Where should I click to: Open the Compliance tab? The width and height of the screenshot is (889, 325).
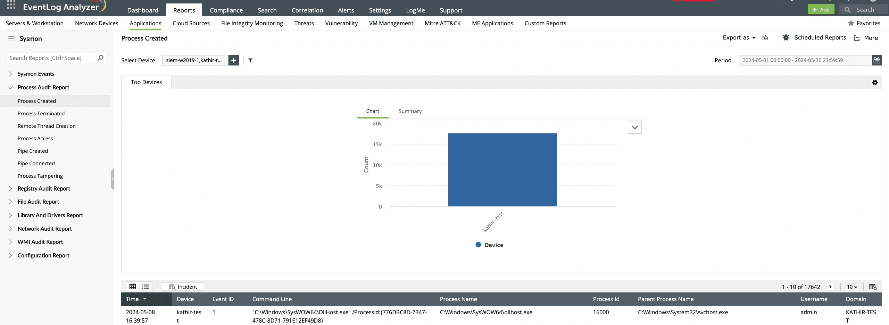coord(226,10)
